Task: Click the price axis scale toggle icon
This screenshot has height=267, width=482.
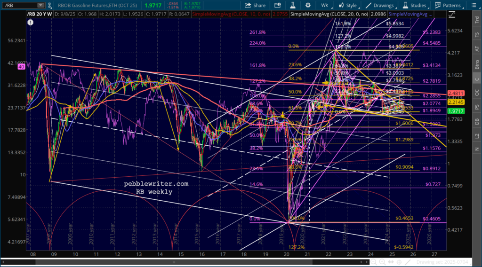Action: [451, 15]
